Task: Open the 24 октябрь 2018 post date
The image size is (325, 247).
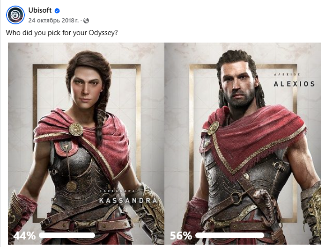Action: 53,21
